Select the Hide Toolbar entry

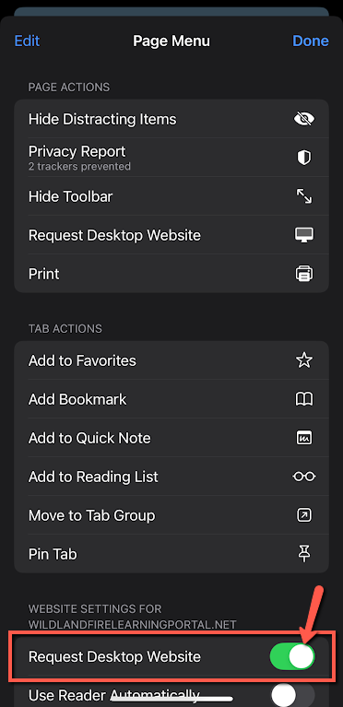click(171, 196)
